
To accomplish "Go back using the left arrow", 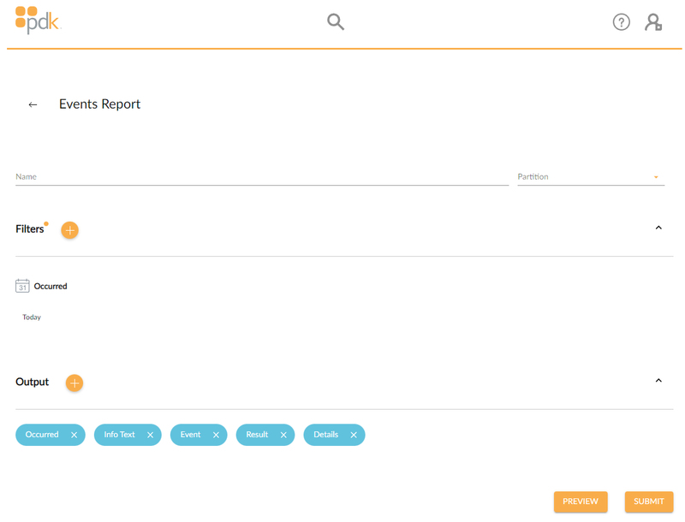I will (x=33, y=104).
